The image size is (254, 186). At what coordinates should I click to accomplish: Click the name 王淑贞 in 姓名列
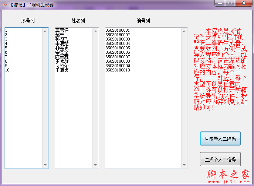(x=62, y=70)
